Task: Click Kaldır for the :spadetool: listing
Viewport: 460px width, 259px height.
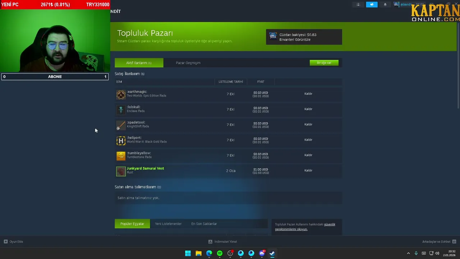Action: (308, 124)
